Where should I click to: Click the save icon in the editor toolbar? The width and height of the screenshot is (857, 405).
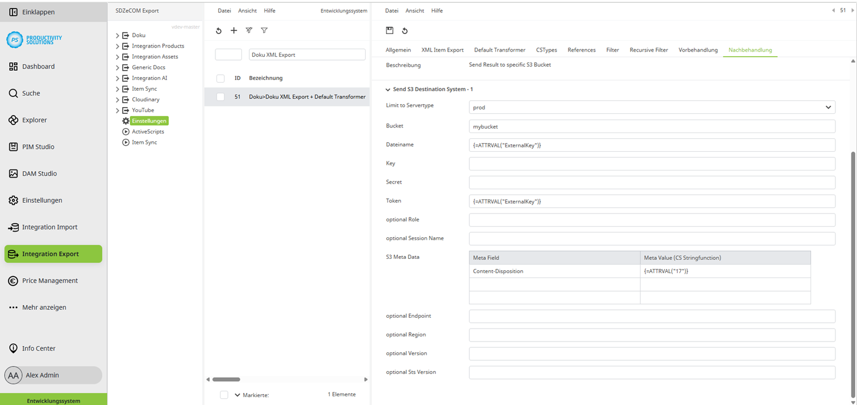[389, 31]
